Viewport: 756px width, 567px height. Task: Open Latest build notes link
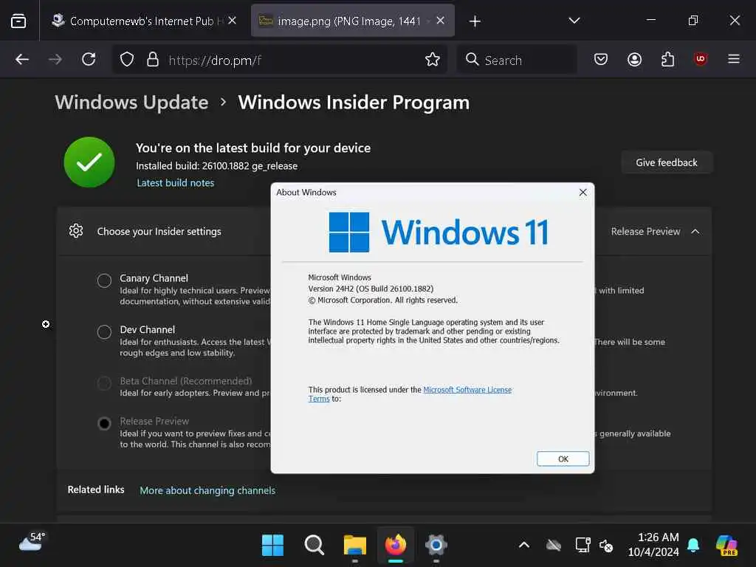pos(176,183)
